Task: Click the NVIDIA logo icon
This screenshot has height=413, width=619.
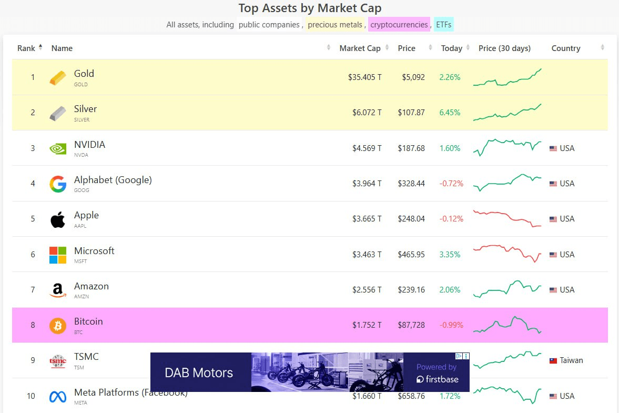Action: [x=58, y=149]
